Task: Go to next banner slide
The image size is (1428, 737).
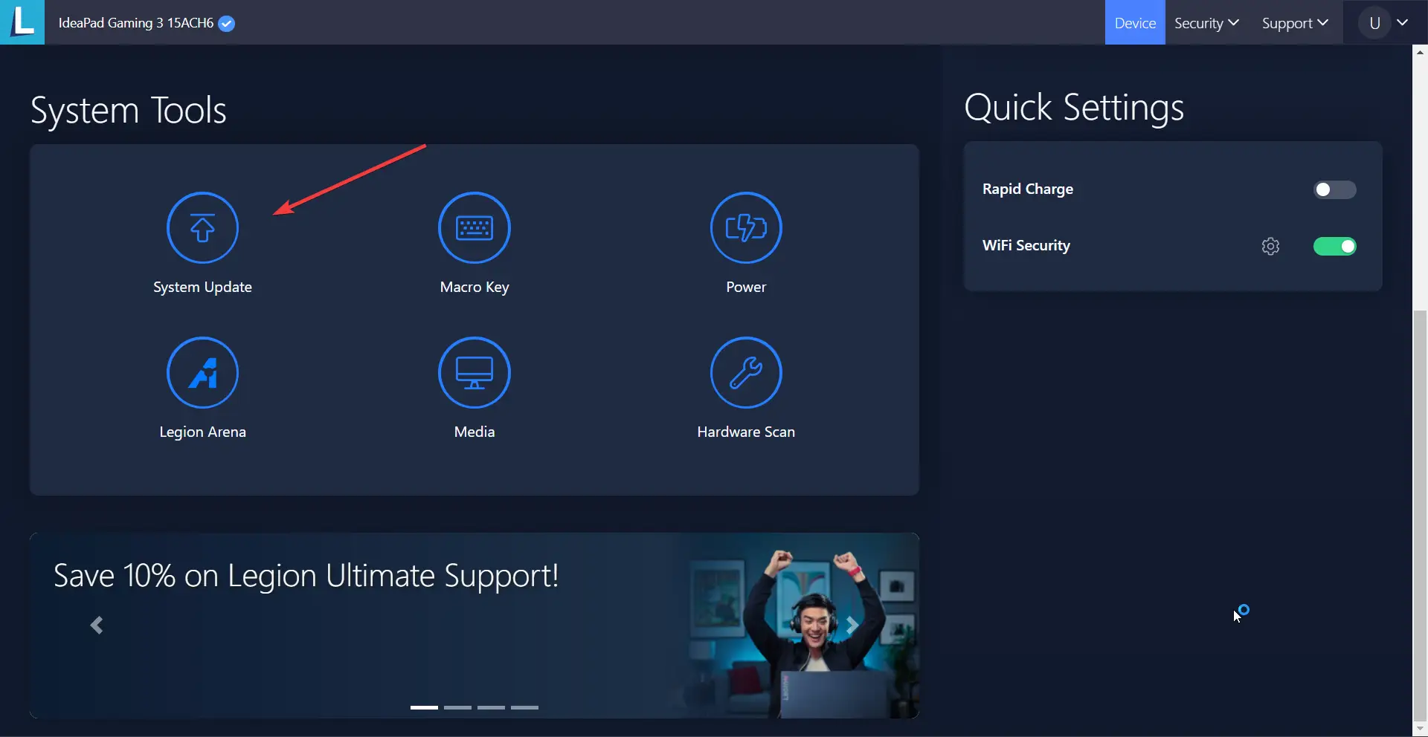Action: tap(852, 625)
